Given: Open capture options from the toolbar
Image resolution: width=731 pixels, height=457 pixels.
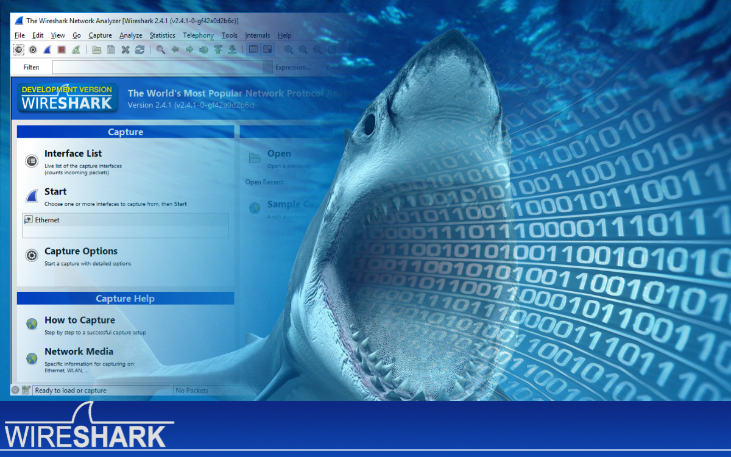Looking at the screenshot, I should click(x=33, y=50).
